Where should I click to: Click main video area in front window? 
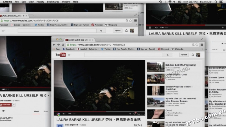99,86
